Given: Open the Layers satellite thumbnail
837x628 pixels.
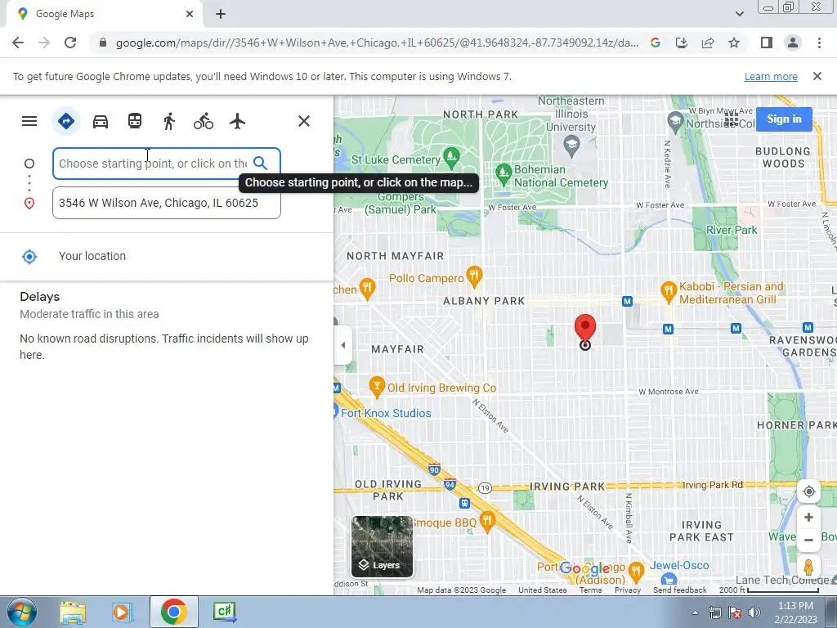Looking at the screenshot, I should 382,547.
